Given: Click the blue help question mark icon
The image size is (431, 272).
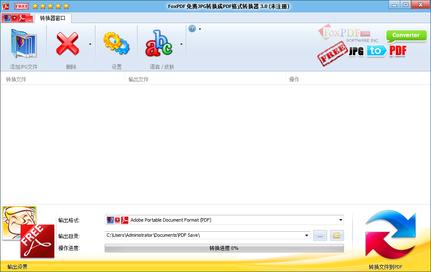Looking at the screenshot, I should coord(192,29).
